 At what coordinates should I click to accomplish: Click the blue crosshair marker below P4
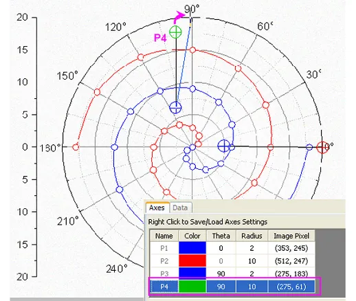click(x=175, y=107)
